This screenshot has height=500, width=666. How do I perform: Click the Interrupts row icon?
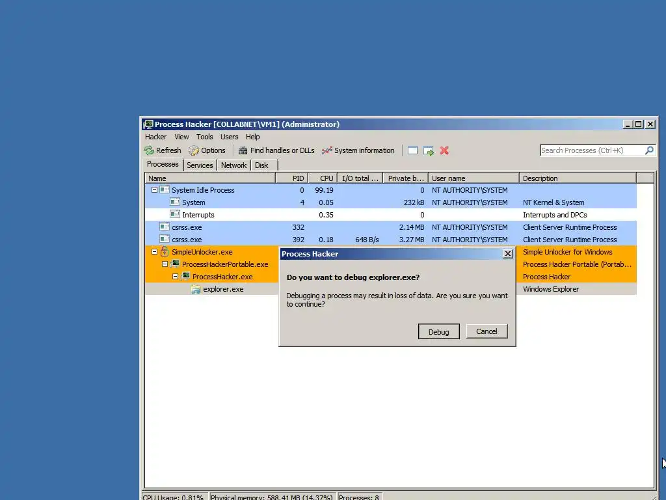tap(174, 214)
